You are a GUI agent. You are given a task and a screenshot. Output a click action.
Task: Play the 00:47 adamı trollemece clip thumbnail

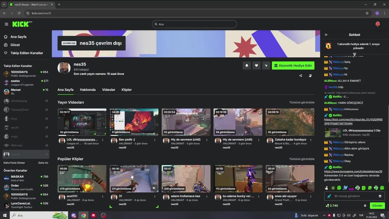click(x=186, y=179)
